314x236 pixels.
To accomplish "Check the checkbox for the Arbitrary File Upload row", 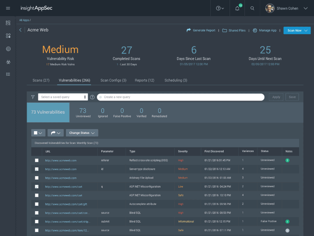I will tap(37, 177).
